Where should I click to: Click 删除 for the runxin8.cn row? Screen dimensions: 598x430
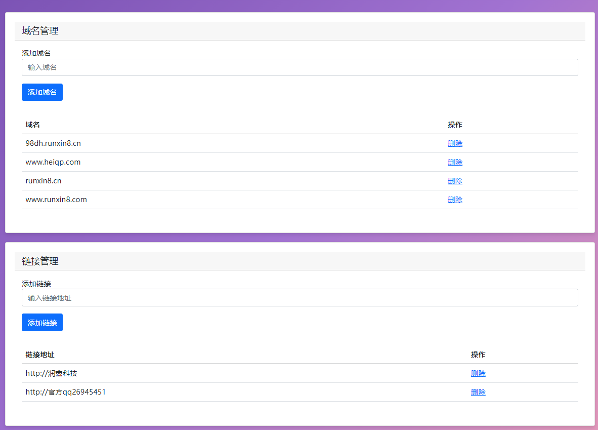[455, 181]
